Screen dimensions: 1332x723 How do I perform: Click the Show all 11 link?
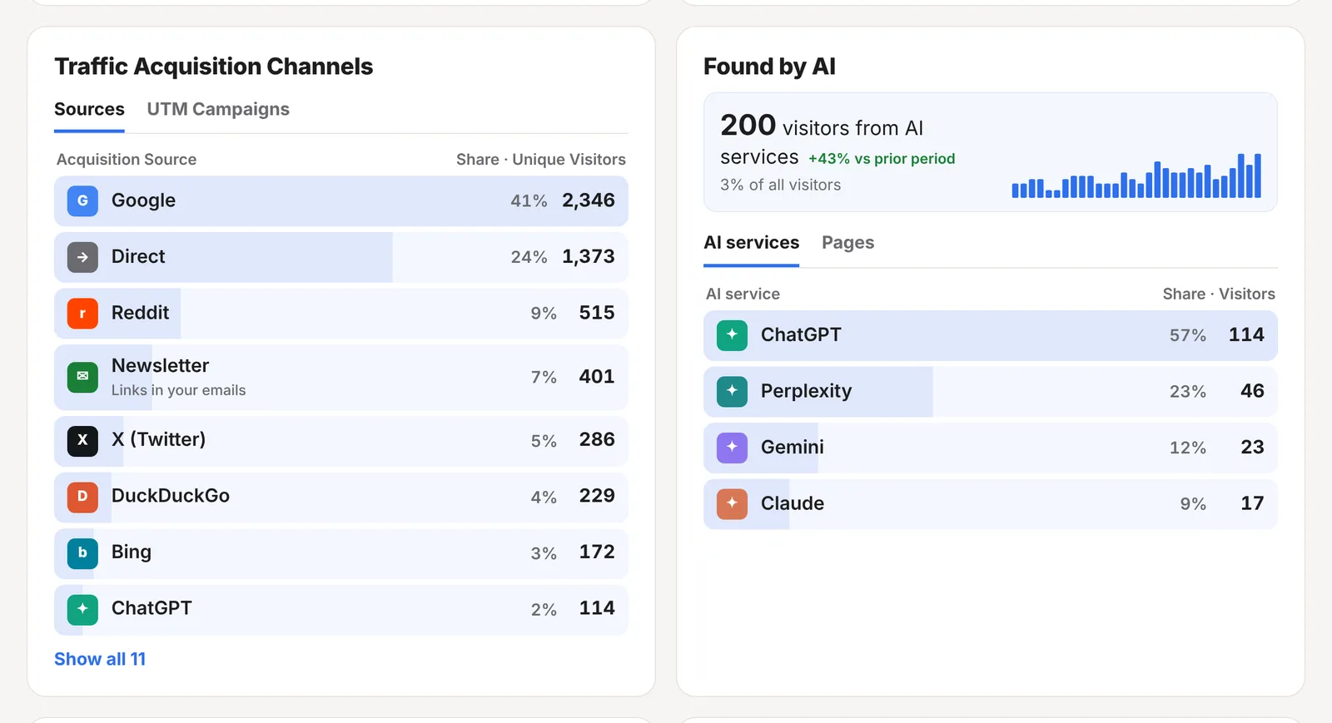tap(100, 659)
